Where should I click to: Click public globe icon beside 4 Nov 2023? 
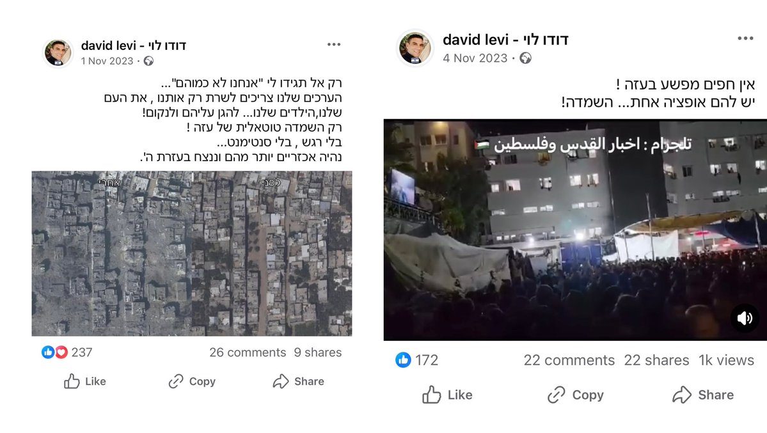525,58
